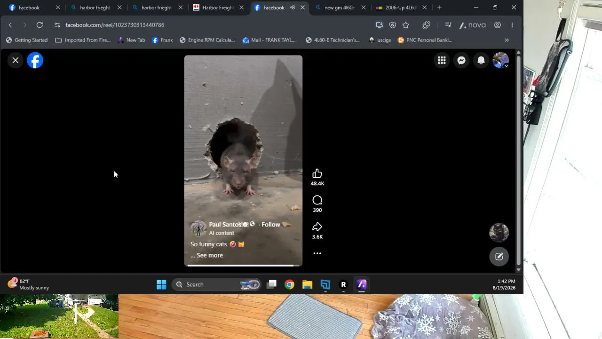Image resolution: width=602 pixels, height=339 pixels.
Task: Start a new message with the compose icon
Action: [499, 257]
